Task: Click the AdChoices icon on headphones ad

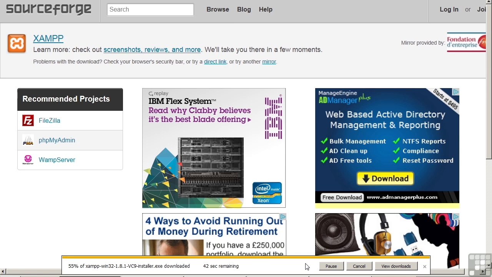Action: (x=456, y=217)
